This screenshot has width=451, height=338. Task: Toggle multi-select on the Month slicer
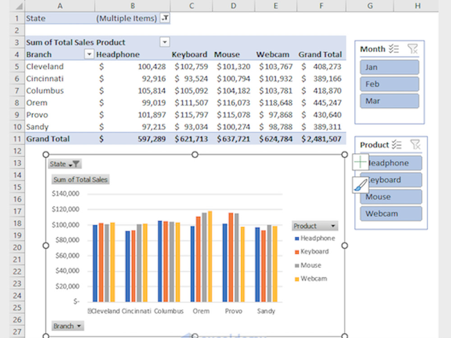[394, 49]
